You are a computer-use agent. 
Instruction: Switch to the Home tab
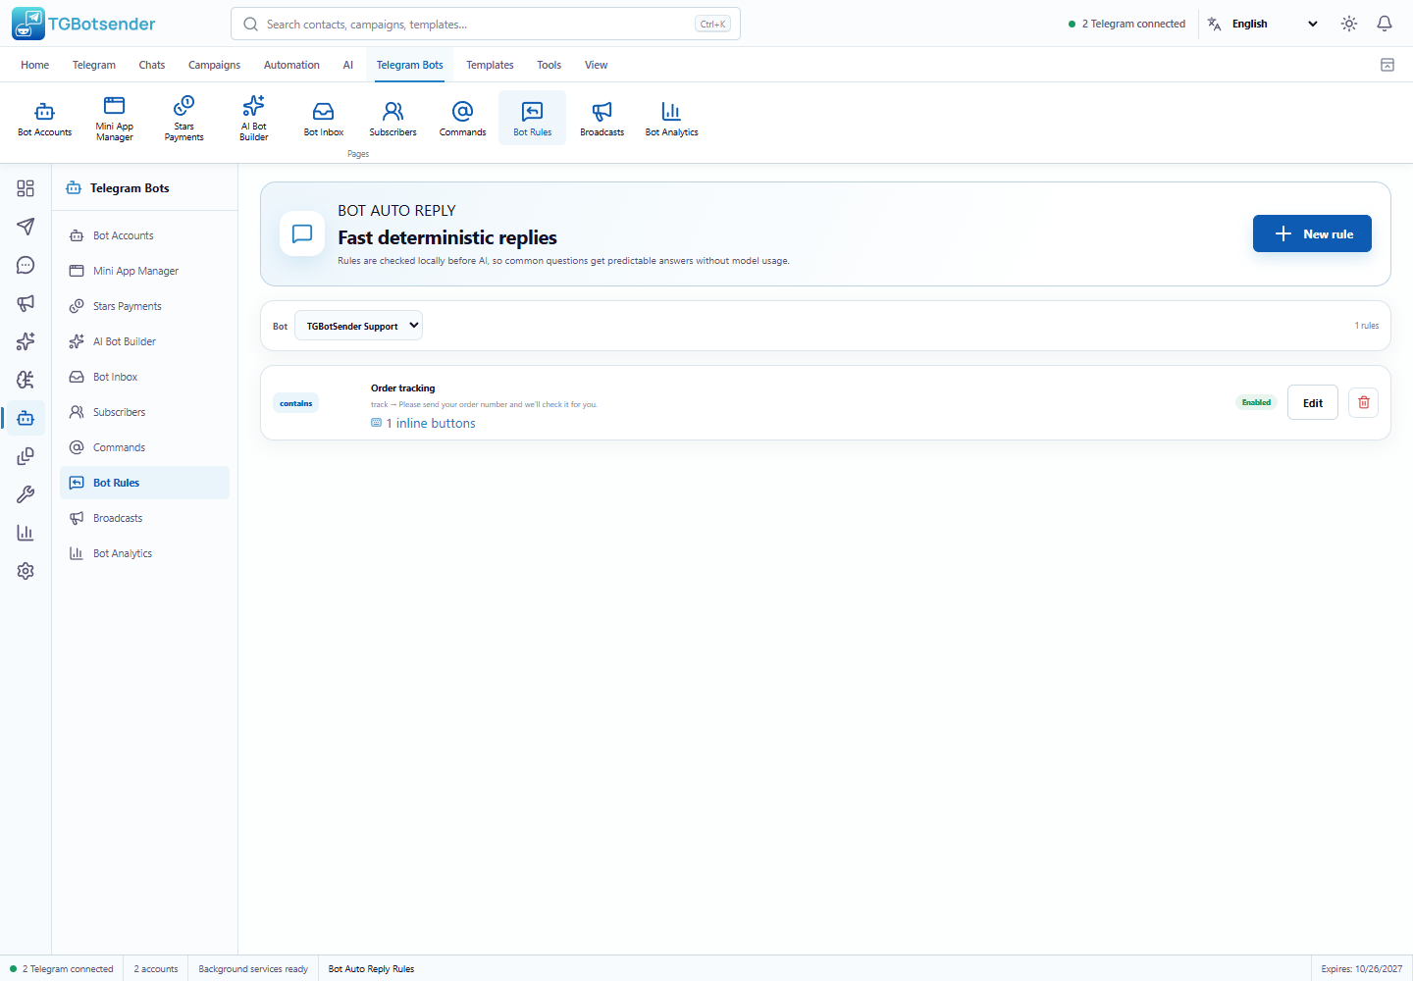click(x=34, y=65)
